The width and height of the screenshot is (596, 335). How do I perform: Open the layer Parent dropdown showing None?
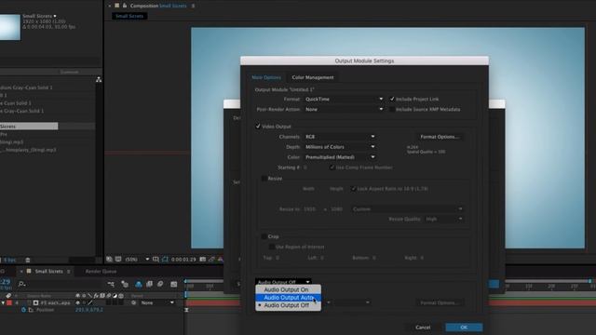[157, 303]
